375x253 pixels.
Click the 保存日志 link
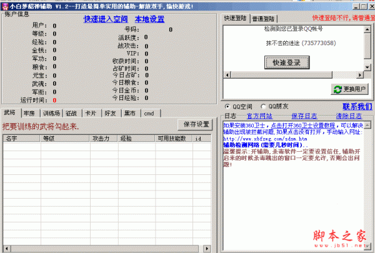(x=304, y=116)
